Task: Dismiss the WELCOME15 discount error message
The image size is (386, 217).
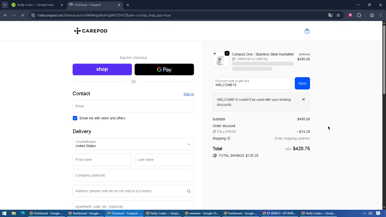Action: [303, 100]
